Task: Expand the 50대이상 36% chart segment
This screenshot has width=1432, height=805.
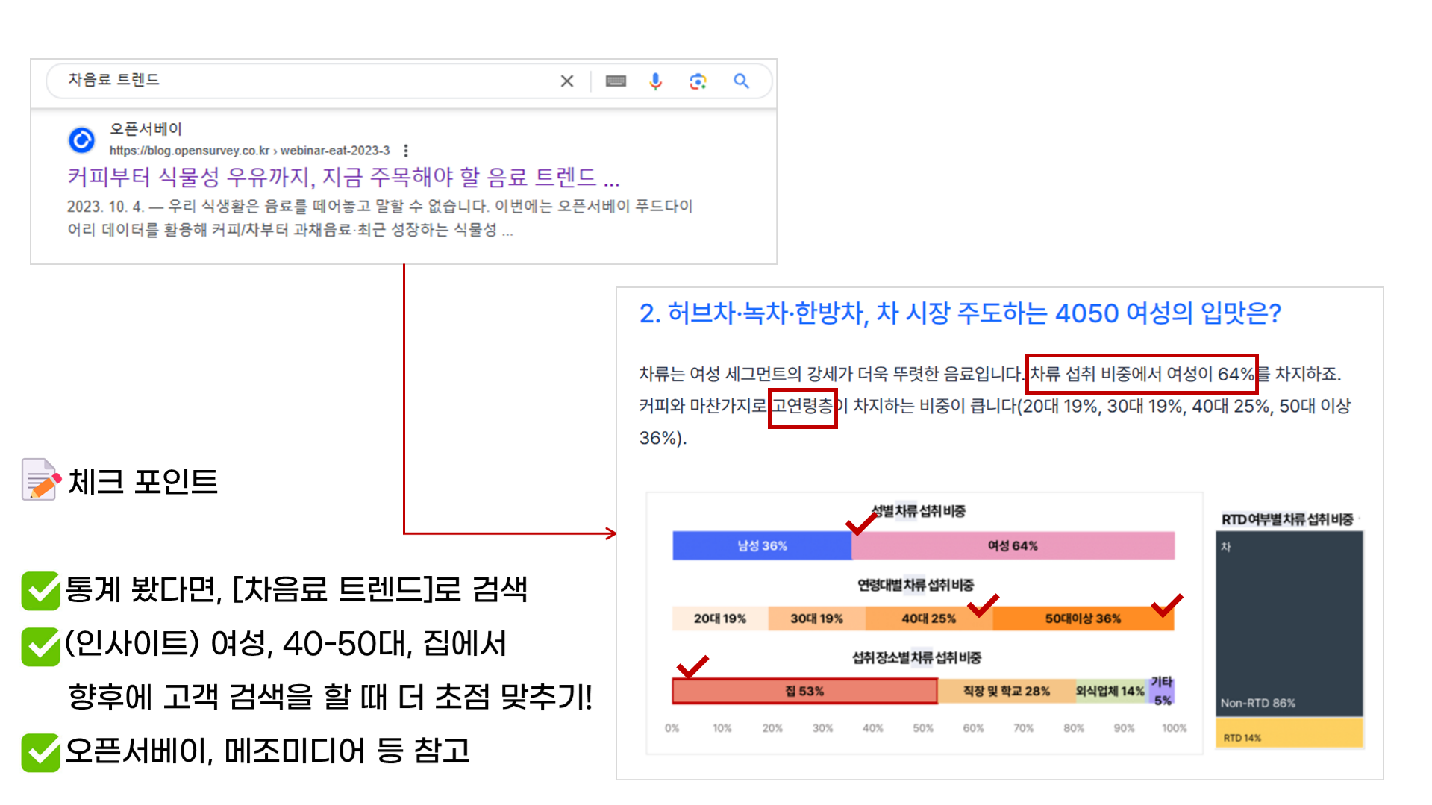Action: [x=1084, y=618]
